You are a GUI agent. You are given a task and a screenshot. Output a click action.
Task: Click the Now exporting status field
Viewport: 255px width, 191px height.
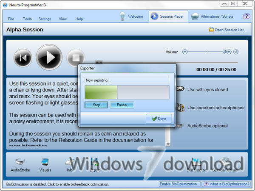coord(127,80)
